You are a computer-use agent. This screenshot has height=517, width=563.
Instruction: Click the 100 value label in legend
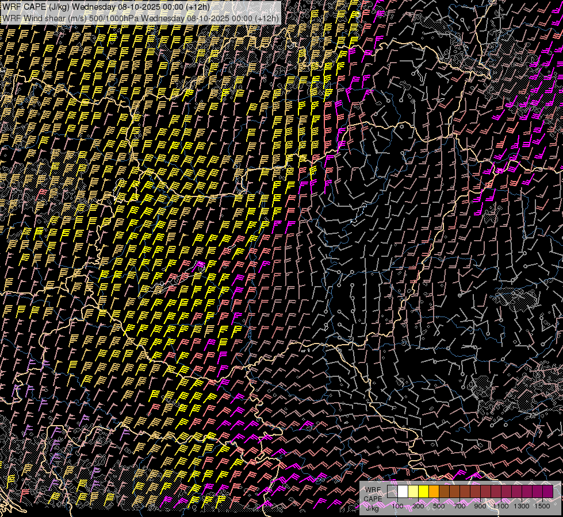397,506
